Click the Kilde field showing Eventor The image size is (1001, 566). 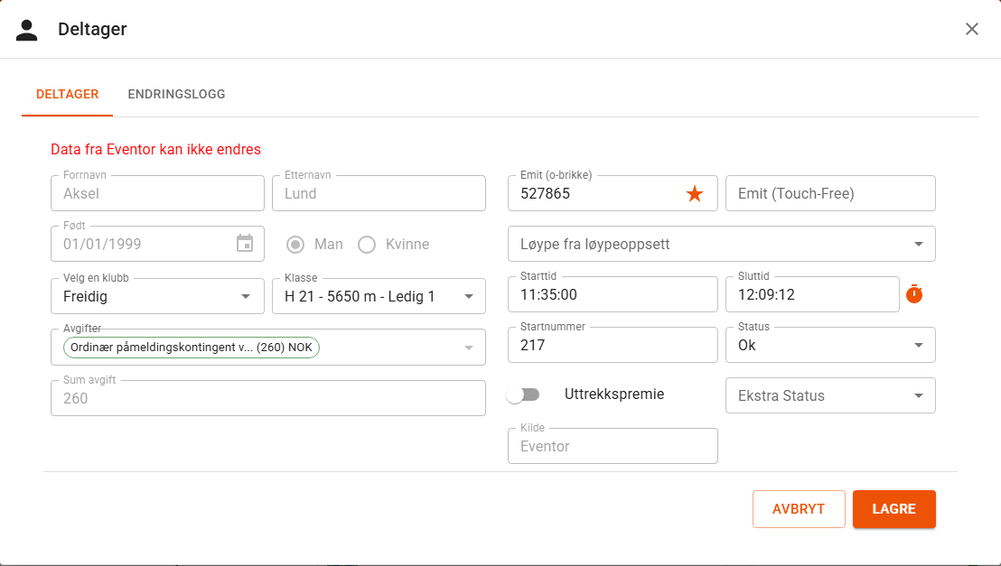[613, 446]
